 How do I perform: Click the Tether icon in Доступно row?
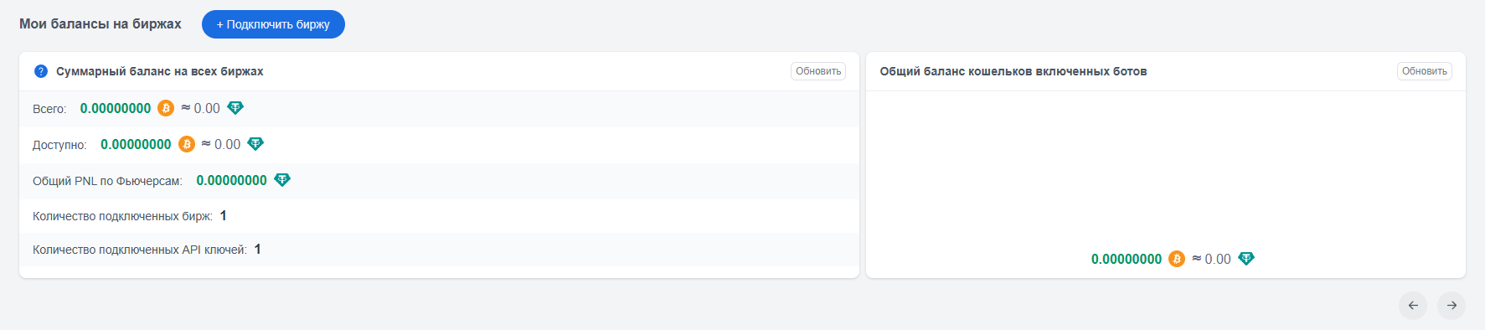pyautogui.click(x=255, y=144)
